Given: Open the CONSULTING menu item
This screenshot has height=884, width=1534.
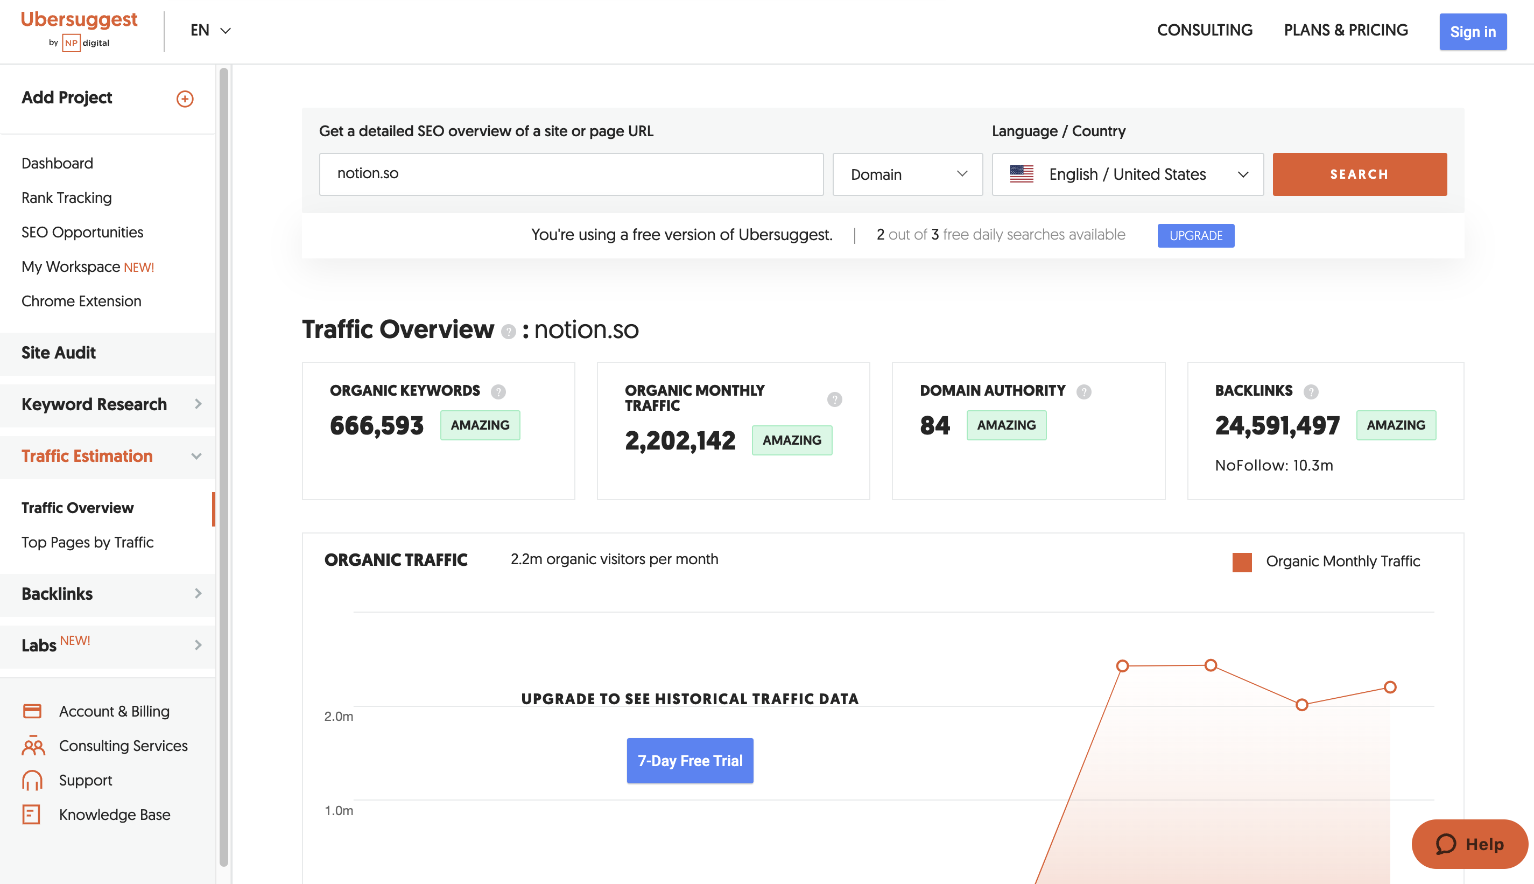Looking at the screenshot, I should tap(1205, 30).
